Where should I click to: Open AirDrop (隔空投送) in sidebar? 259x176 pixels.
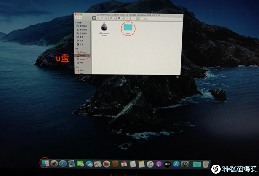(82, 26)
